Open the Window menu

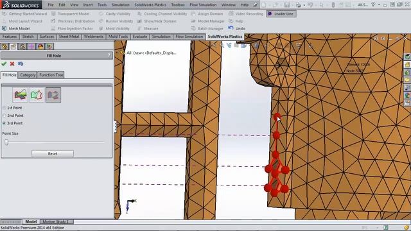tap(229, 4)
